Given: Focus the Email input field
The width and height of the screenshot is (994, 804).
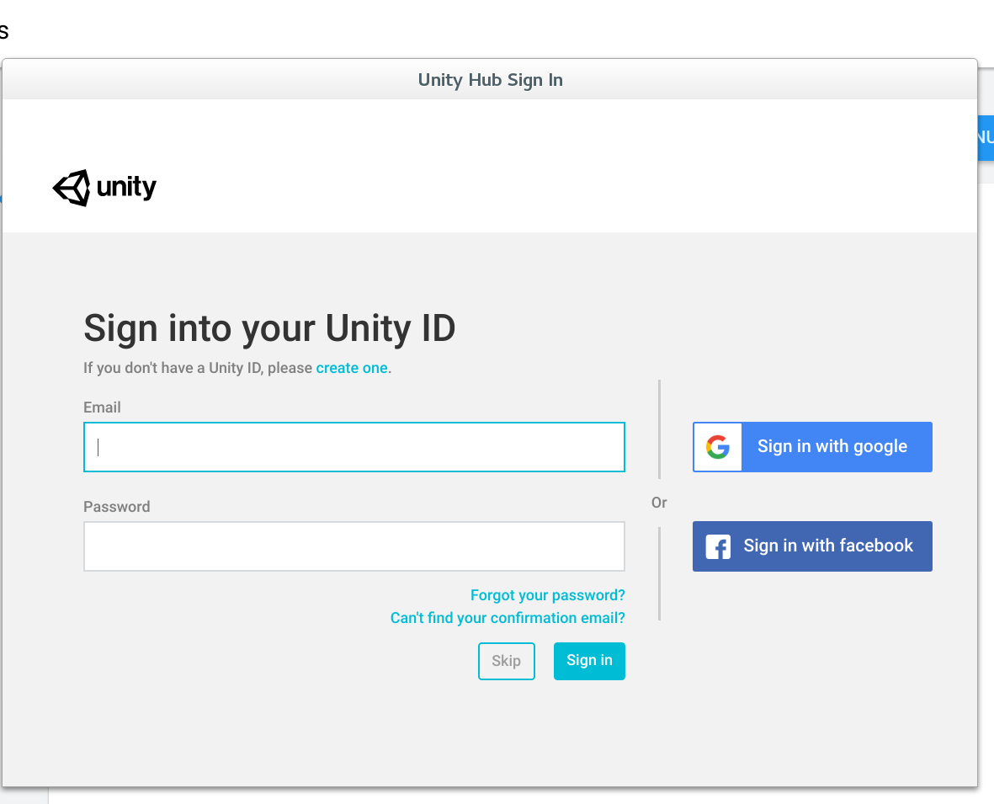Looking at the screenshot, I should click(x=354, y=447).
